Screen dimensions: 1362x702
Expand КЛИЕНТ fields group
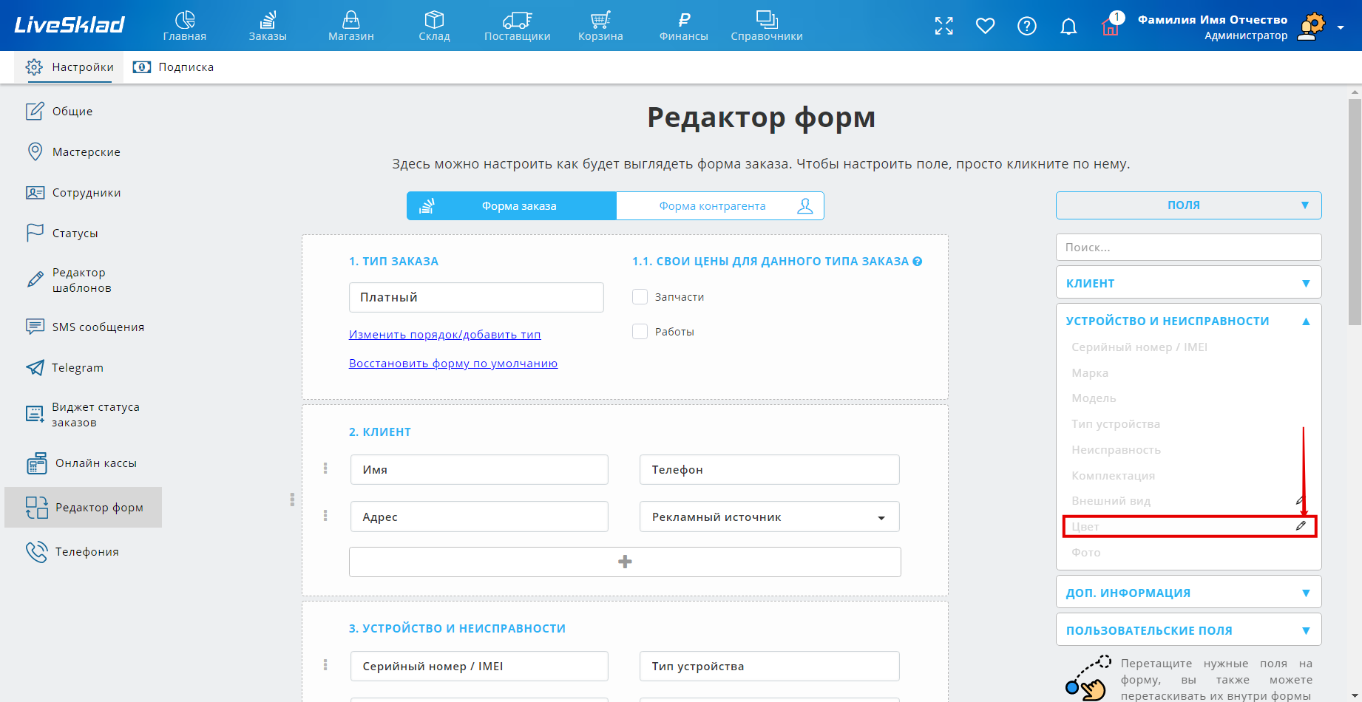(1188, 283)
